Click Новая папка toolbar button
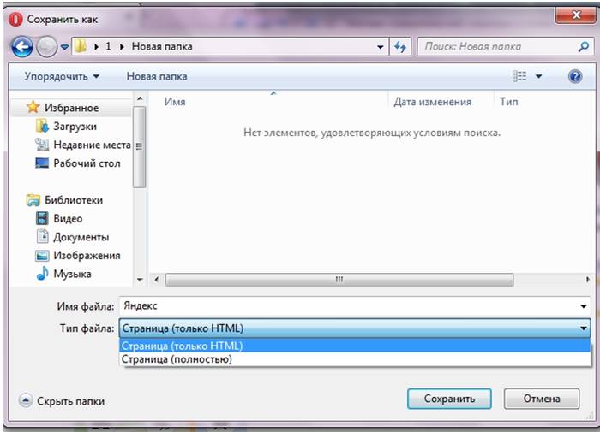600x432 pixels. click(x=157, y=76)
